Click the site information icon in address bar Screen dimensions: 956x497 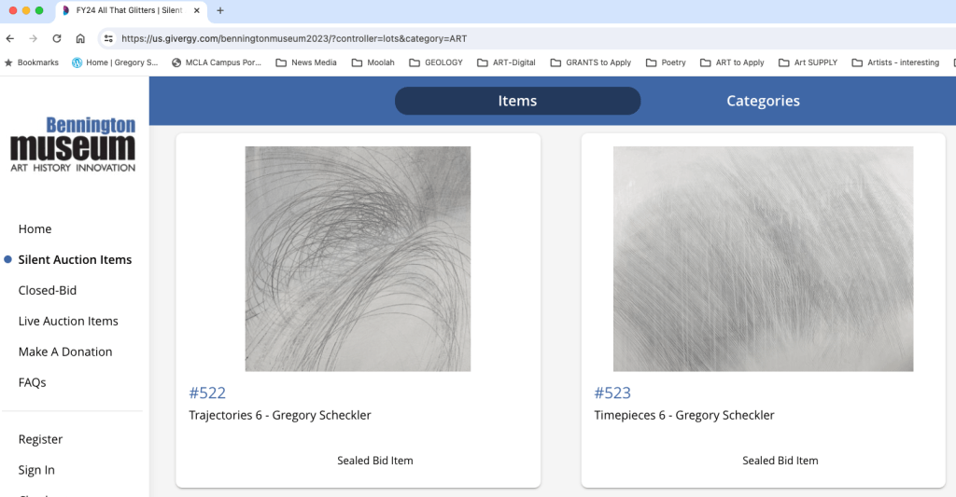click(x=108, y=38)
